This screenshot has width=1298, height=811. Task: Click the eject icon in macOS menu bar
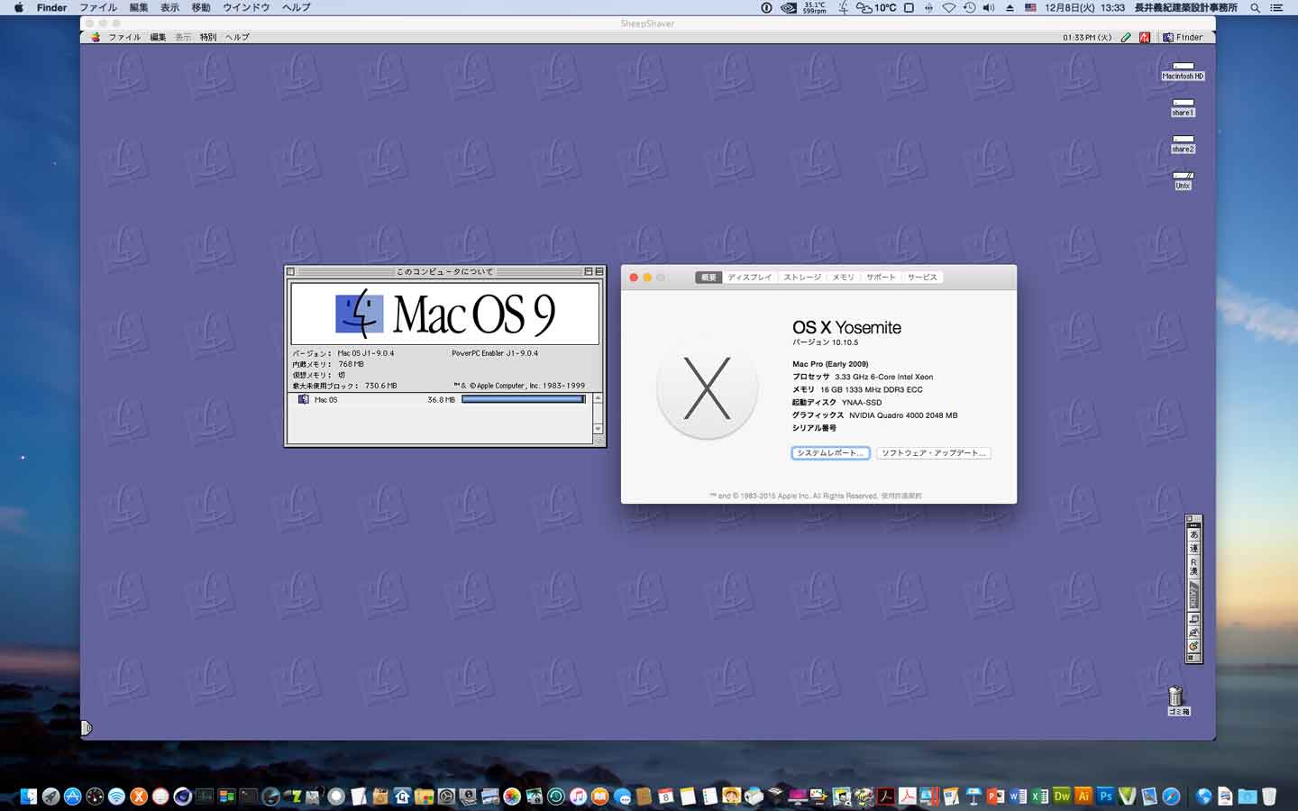click(x=1010, y=7)
